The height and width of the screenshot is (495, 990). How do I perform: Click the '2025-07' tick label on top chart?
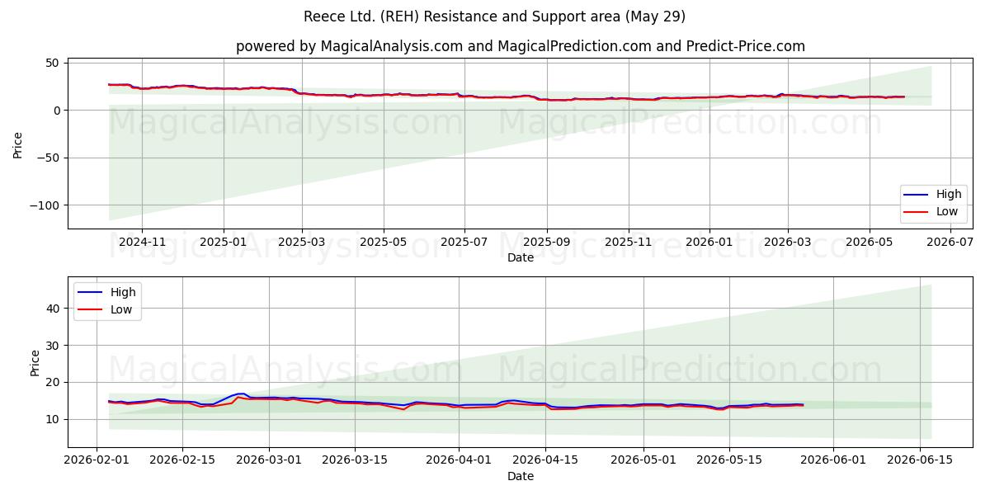coord(464,242)
